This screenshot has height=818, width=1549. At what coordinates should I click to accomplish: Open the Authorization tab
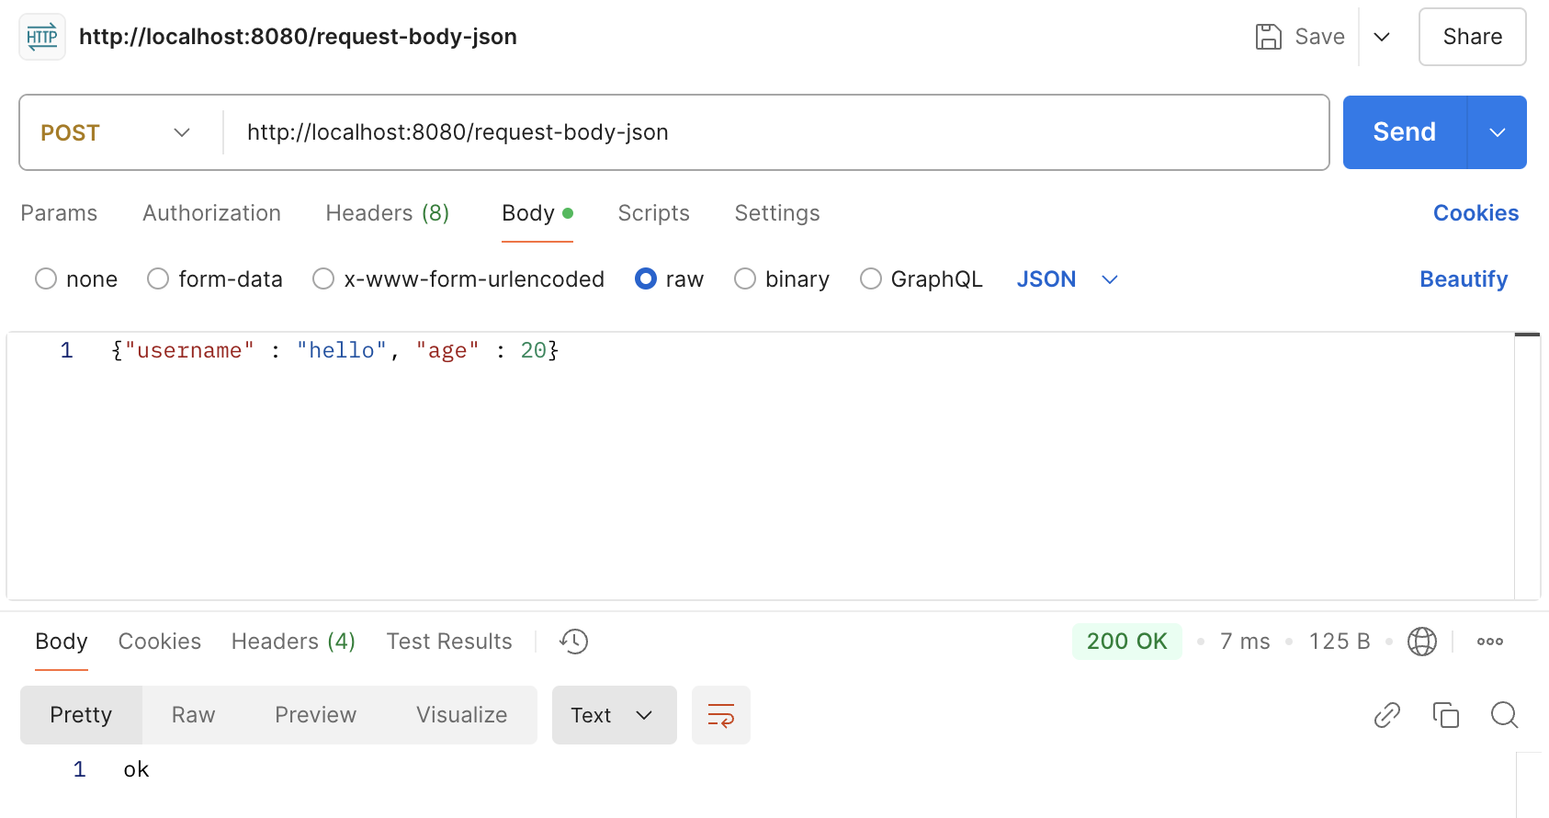pyautogui.click(x=212, y=213)
